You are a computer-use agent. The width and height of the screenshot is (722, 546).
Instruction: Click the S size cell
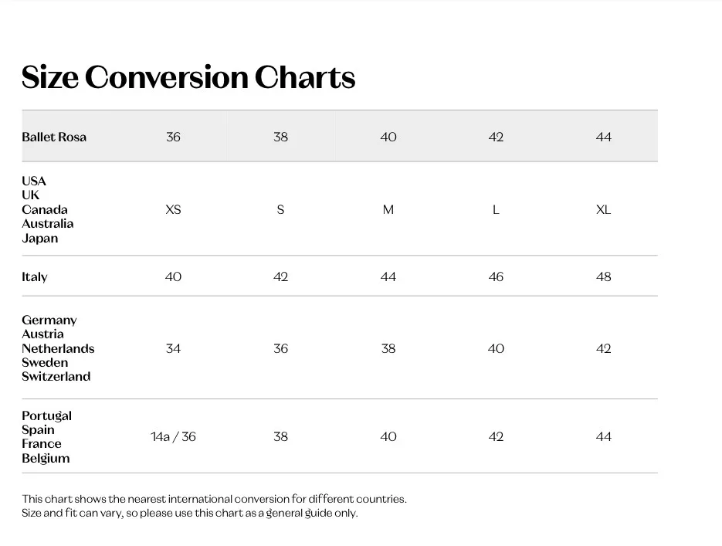coord(280,209)
